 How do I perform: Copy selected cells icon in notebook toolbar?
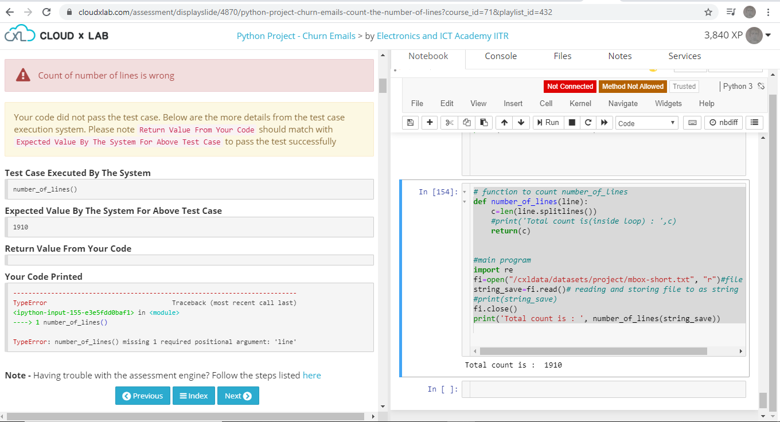click(x=467, y=123)
